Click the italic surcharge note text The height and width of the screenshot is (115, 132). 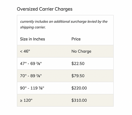click(64, 24)
